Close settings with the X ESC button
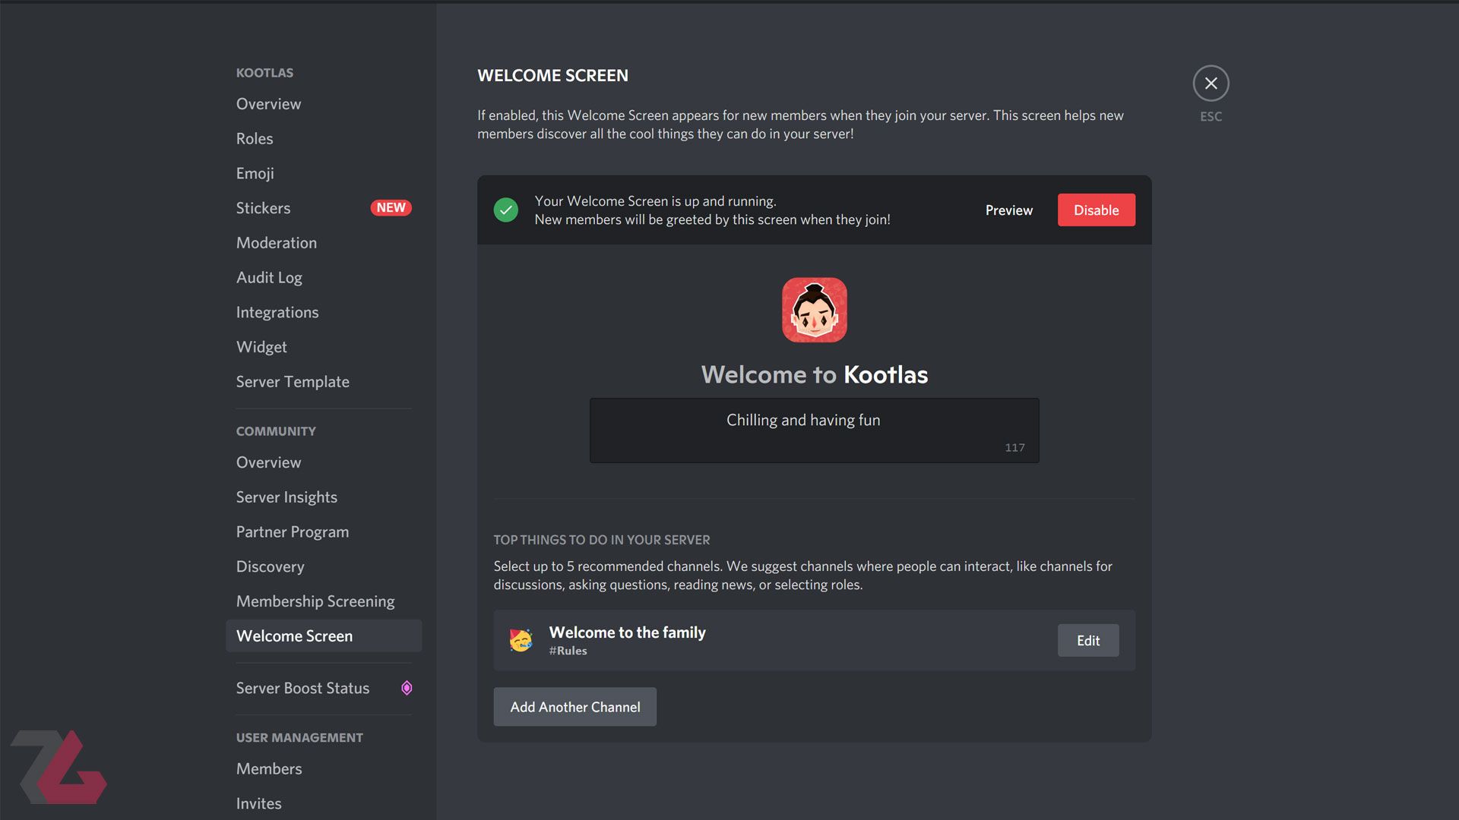The width and height of the screenshot is (1459, 820). (x=1211, y=84)
